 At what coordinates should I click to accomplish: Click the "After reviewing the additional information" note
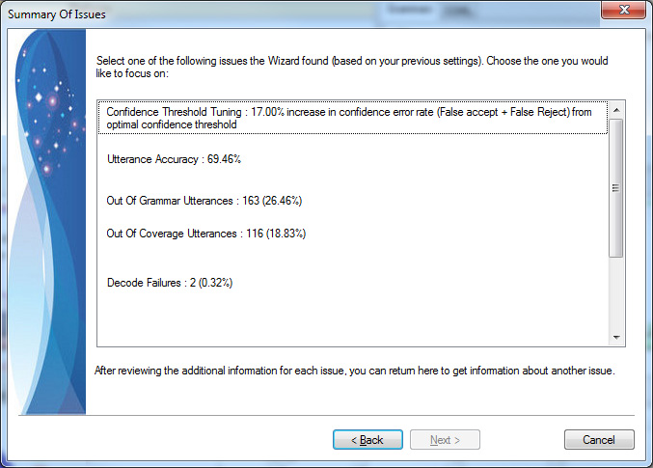point(354,371)
